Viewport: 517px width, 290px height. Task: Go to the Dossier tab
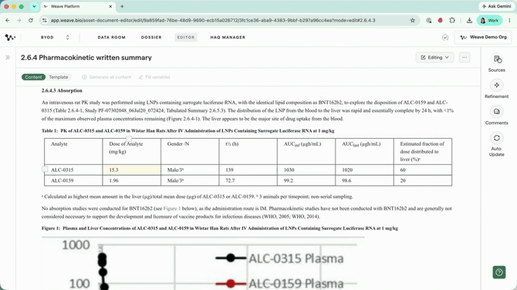151,37
